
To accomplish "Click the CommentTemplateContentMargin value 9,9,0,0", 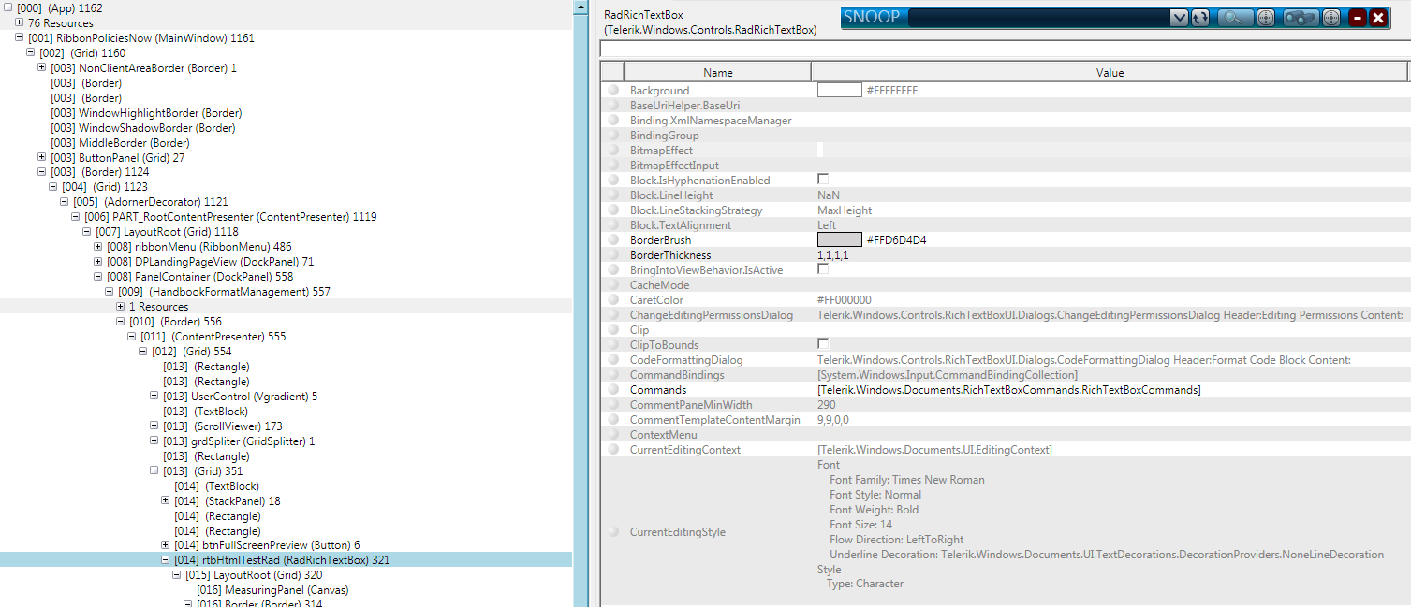I will coord(833,420).
